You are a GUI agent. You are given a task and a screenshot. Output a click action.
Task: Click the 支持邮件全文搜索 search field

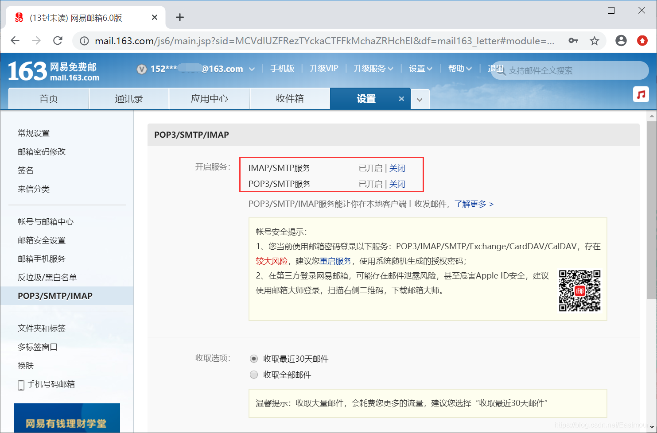click(570, 70)
